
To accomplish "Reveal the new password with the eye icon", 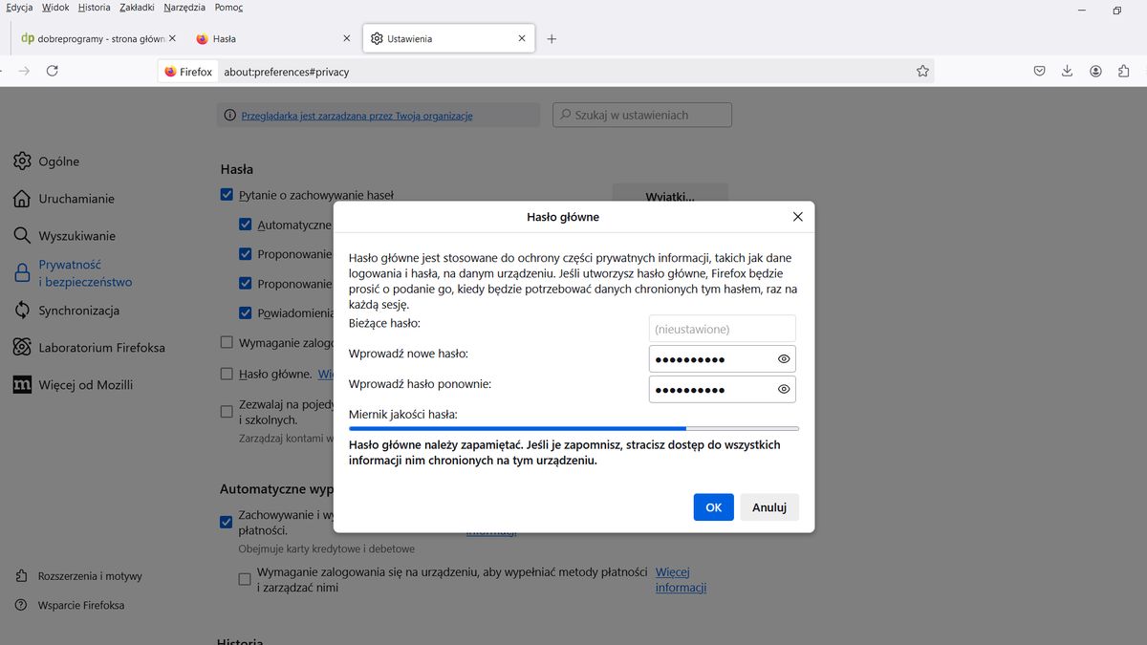I will coord(783,358).
